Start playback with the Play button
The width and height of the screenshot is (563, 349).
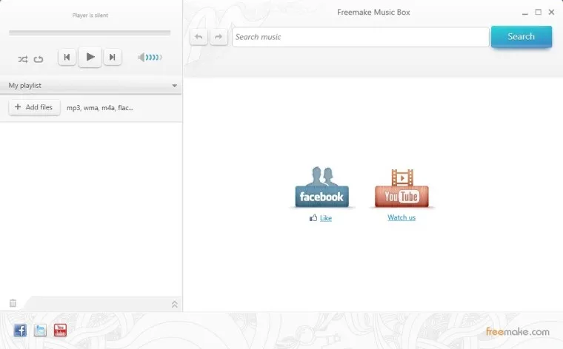point(90,57)
